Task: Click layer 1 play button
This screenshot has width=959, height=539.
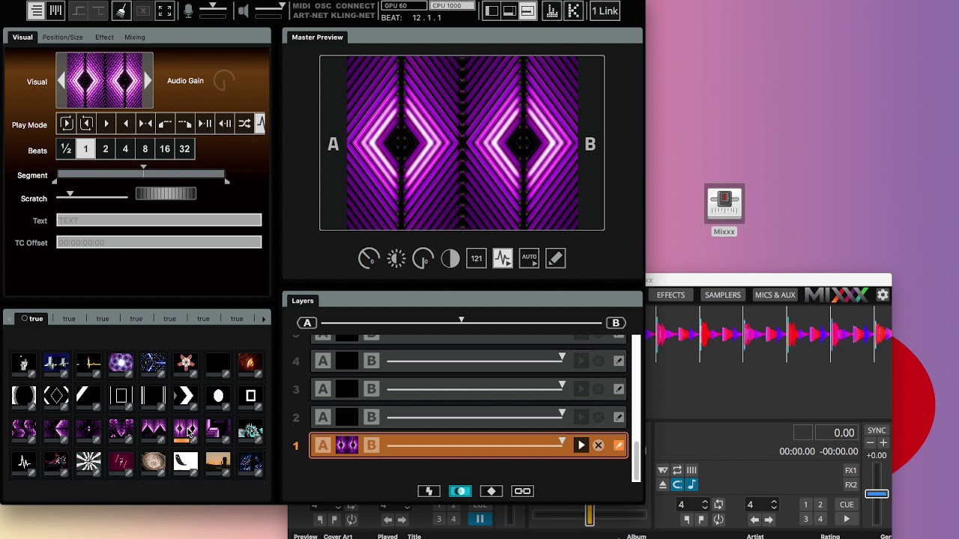Action: coord(581,445)
